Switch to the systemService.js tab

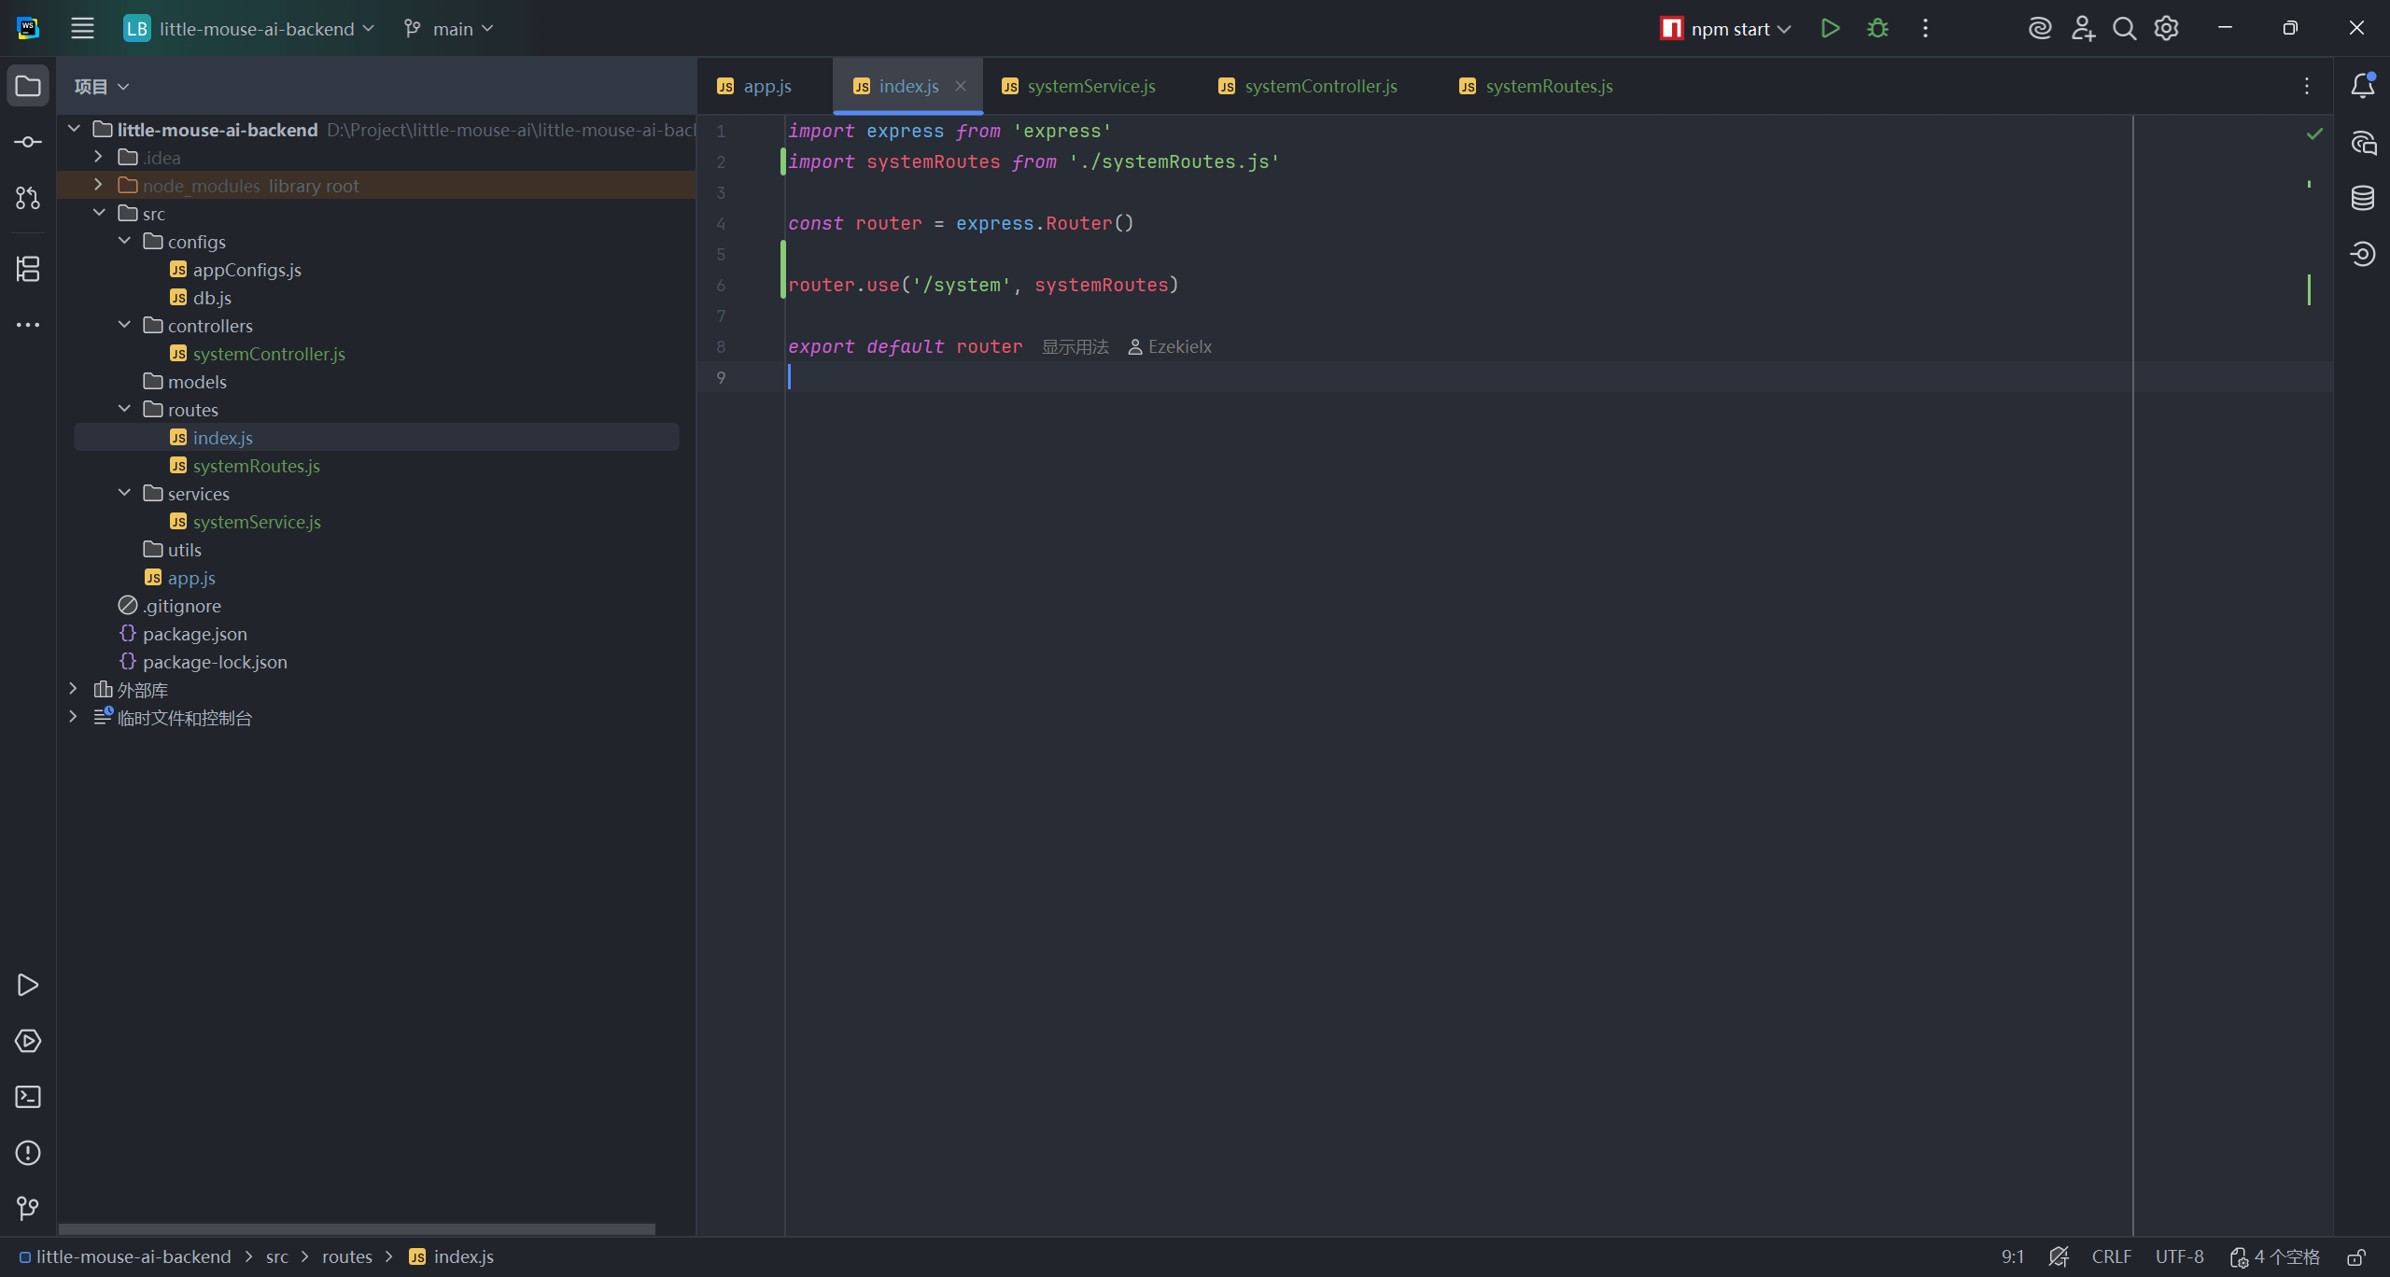click(x=1090, y=86)
